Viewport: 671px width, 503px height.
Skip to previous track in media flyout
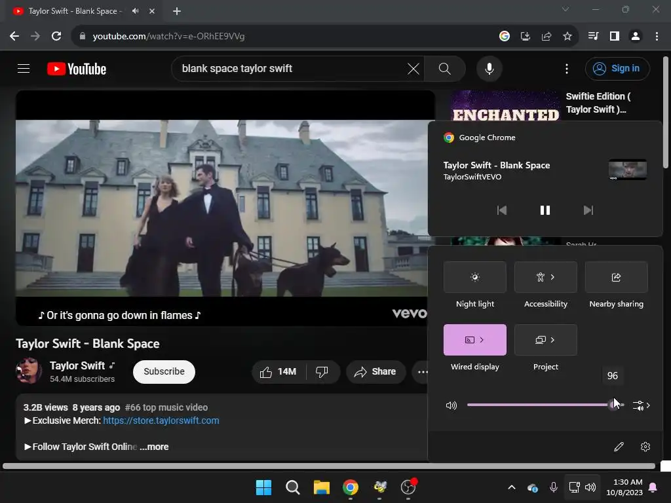[x=501, y=210]
